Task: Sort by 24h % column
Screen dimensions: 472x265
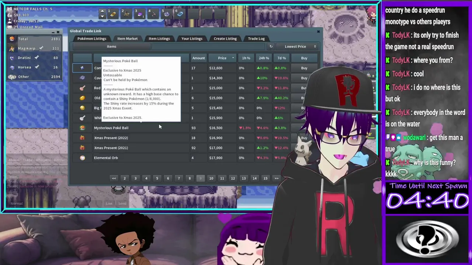Action: (264, 58)
